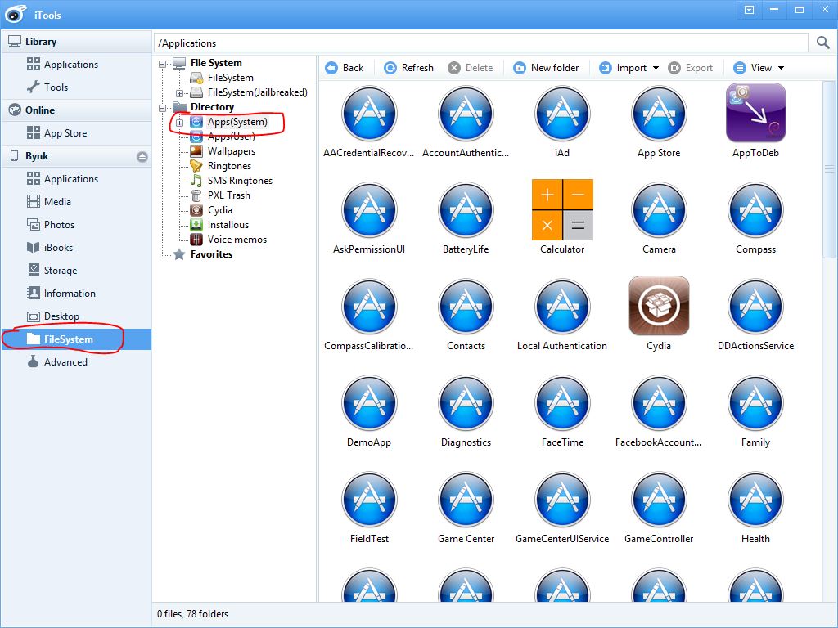
Task: Refresh the folder listing
Action: [x=409, y=68]
